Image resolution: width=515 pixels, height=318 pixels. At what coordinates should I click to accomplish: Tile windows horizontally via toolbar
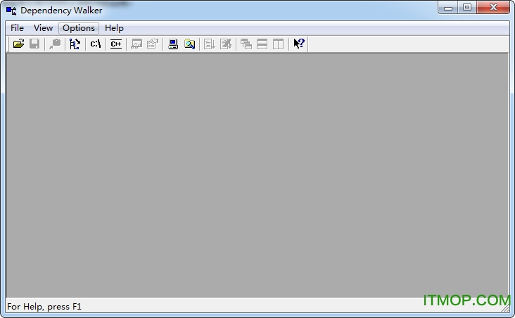pos(262,44)
